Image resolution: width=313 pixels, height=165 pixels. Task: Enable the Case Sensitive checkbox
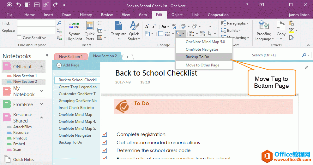[x=19, y=38]
